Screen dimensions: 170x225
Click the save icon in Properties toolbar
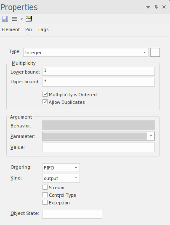click(5, 19)
